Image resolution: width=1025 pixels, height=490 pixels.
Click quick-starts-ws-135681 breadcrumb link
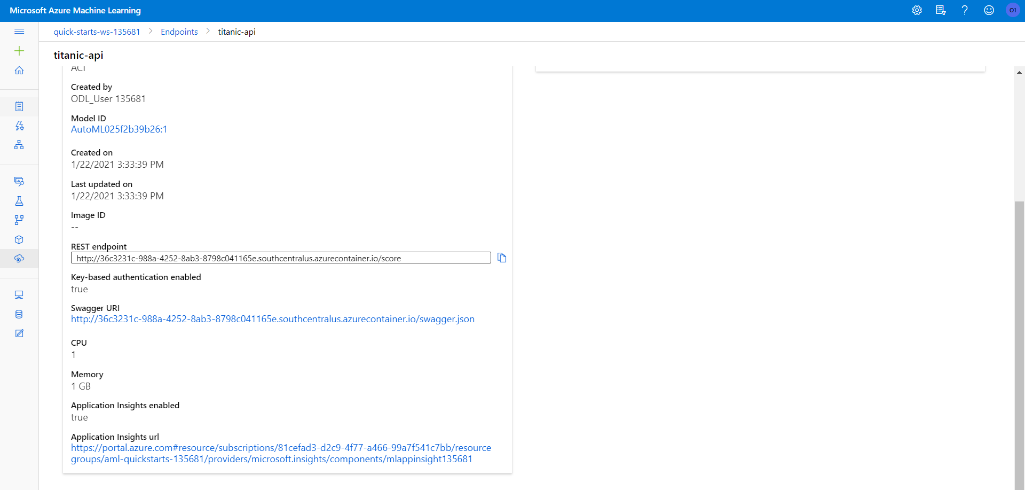pos(97,32)
